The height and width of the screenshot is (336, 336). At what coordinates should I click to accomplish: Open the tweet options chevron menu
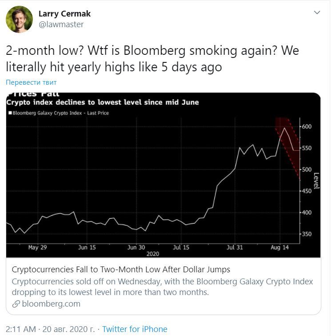point(317,12)
